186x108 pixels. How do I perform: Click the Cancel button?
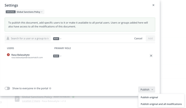(x=138, y=39)
